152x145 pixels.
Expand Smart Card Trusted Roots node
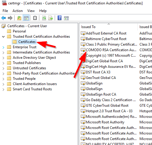[x=3, y=89]
